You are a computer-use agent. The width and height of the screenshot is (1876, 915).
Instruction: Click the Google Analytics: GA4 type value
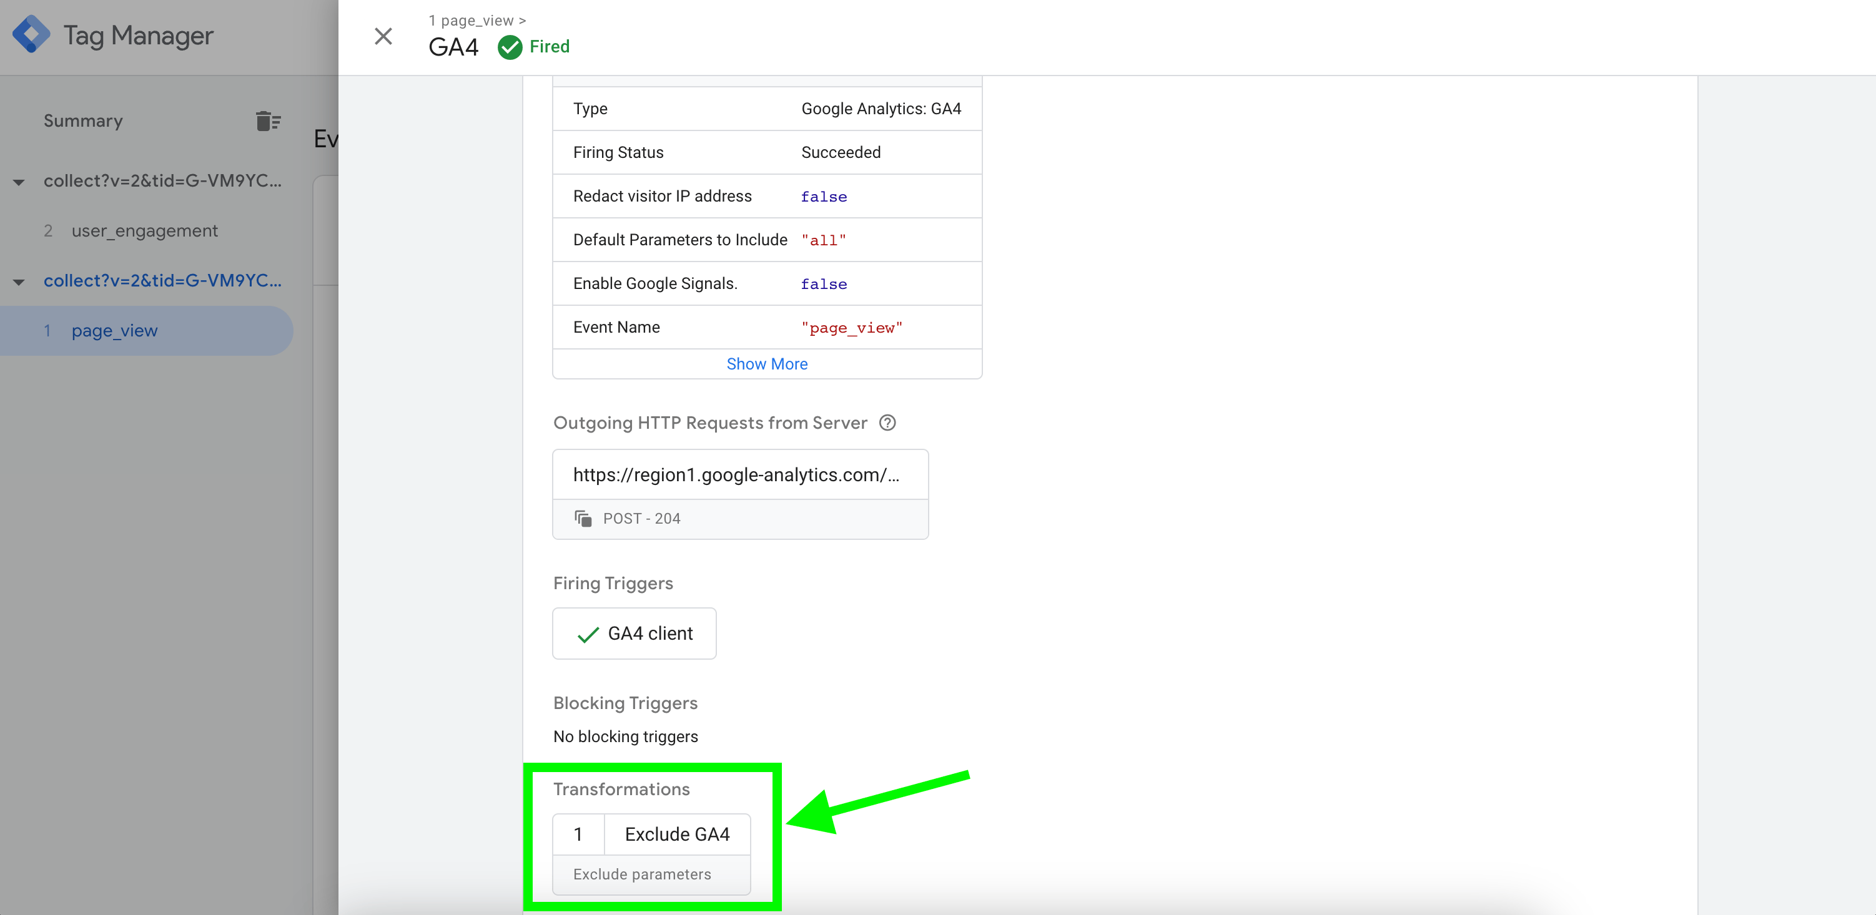(881, 109)
